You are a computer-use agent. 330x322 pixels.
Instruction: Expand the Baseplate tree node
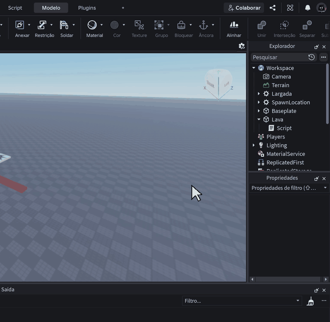click(259, 111)
